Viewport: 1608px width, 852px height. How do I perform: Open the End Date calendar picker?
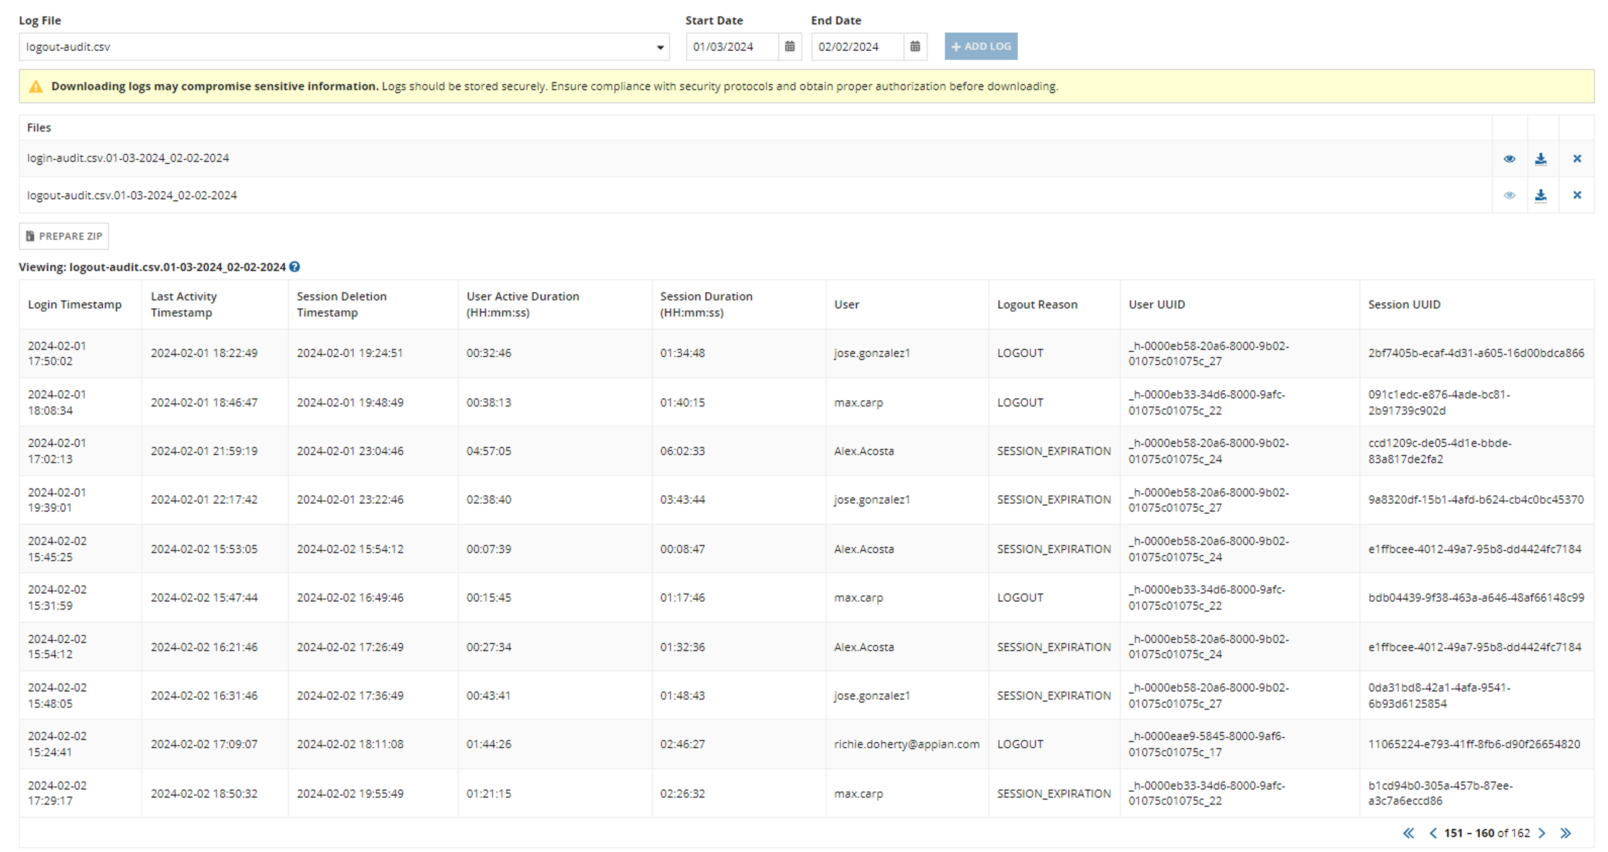click(x=915, y=46)
